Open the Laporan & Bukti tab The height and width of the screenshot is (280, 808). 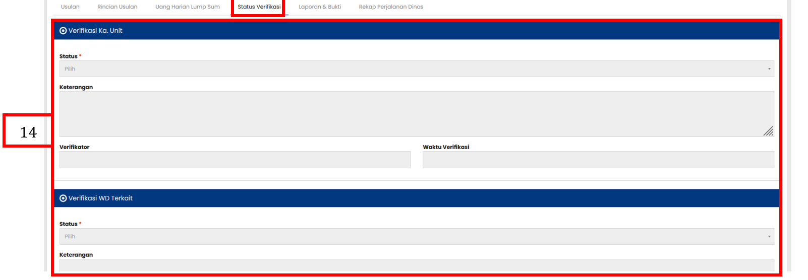pos(320,7)
